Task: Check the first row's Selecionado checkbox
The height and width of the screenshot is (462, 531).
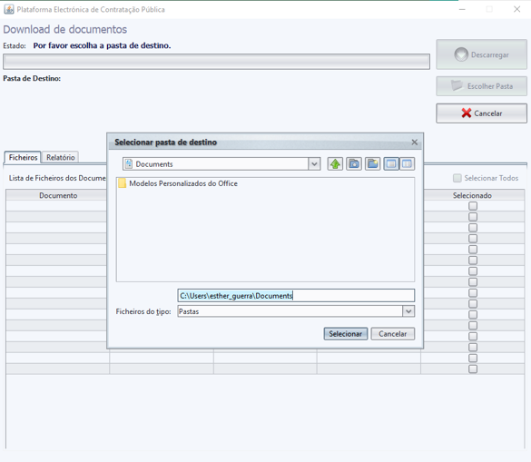Action: click(473, 206)
